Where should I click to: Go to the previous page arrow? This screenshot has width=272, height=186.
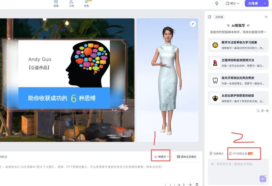click(165, 184)
